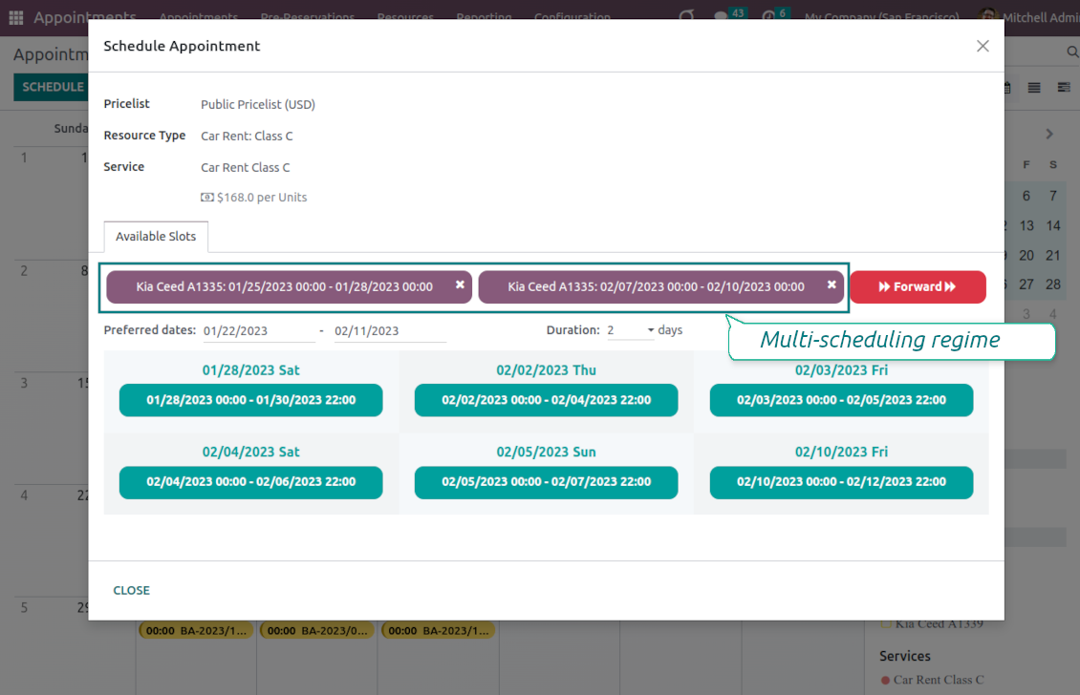This screenshot has width=1080, height=695.
Task: Toggle the Kia Ceed A1339 checkbox
Action: [x=885, y=624]
